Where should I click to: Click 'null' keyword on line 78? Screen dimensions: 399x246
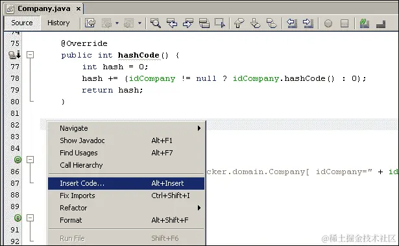click(x=206, y=78)
